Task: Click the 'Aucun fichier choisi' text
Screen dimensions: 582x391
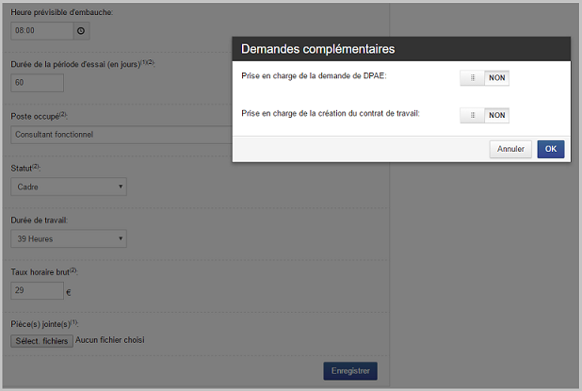Action: [110, 340]
